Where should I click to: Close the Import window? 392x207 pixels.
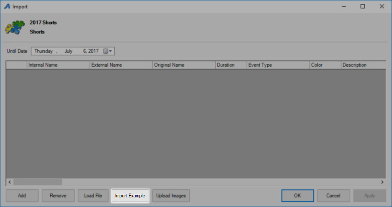click(382, 7)
